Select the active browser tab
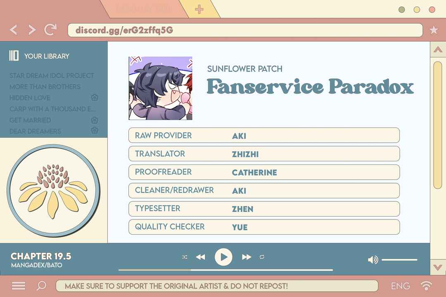The width and height of the screenshot is (446, 297). pos(145,9)
